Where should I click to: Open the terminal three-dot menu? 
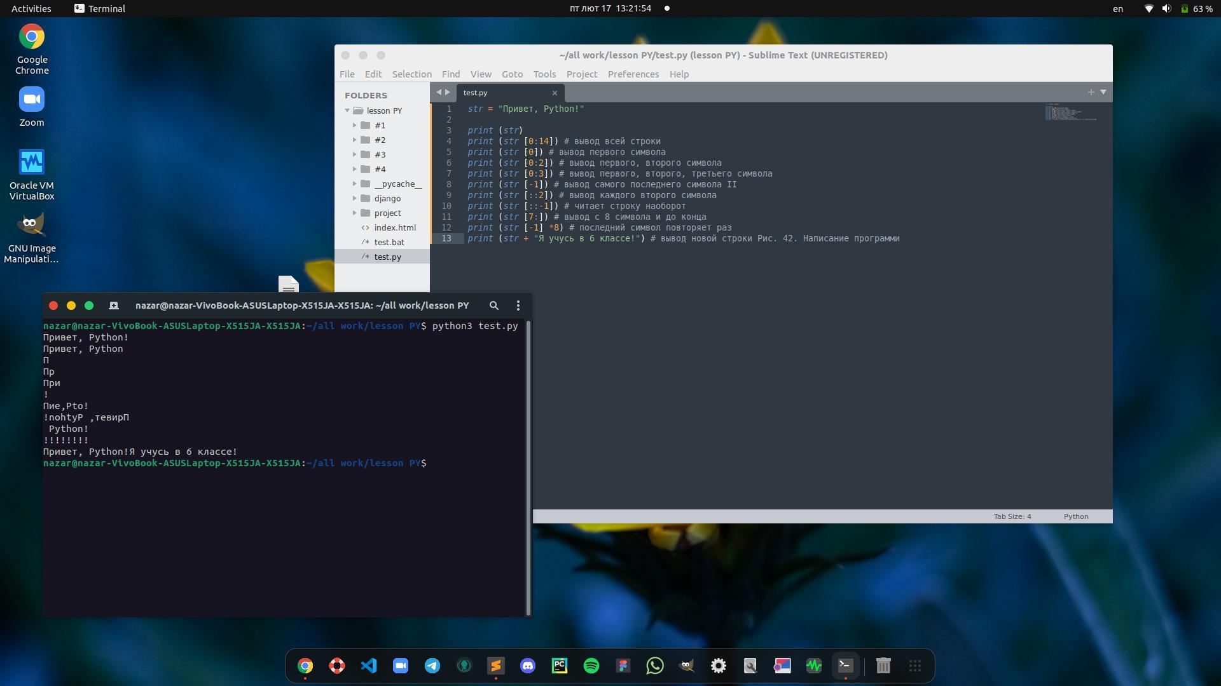[x=518, y=306]
